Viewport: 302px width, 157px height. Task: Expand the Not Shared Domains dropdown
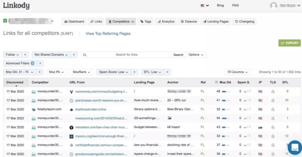point(51,55)
